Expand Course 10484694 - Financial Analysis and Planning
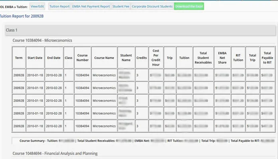The width and height of the screenshot is (278, 159). click(x=55, y=153)
